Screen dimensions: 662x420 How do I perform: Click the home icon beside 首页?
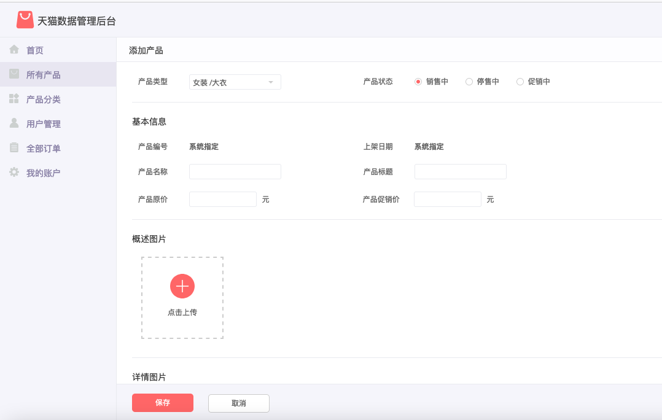14,49
